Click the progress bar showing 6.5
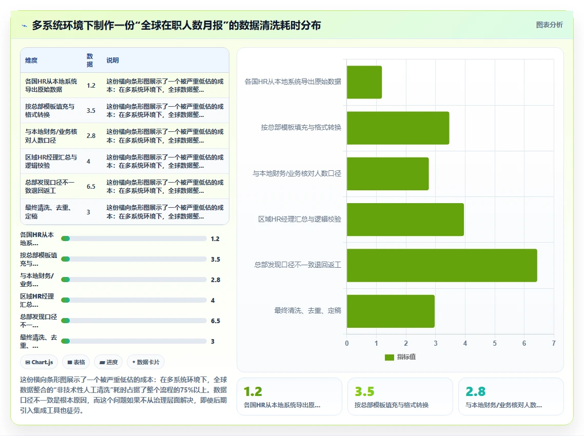 point(134,321)
